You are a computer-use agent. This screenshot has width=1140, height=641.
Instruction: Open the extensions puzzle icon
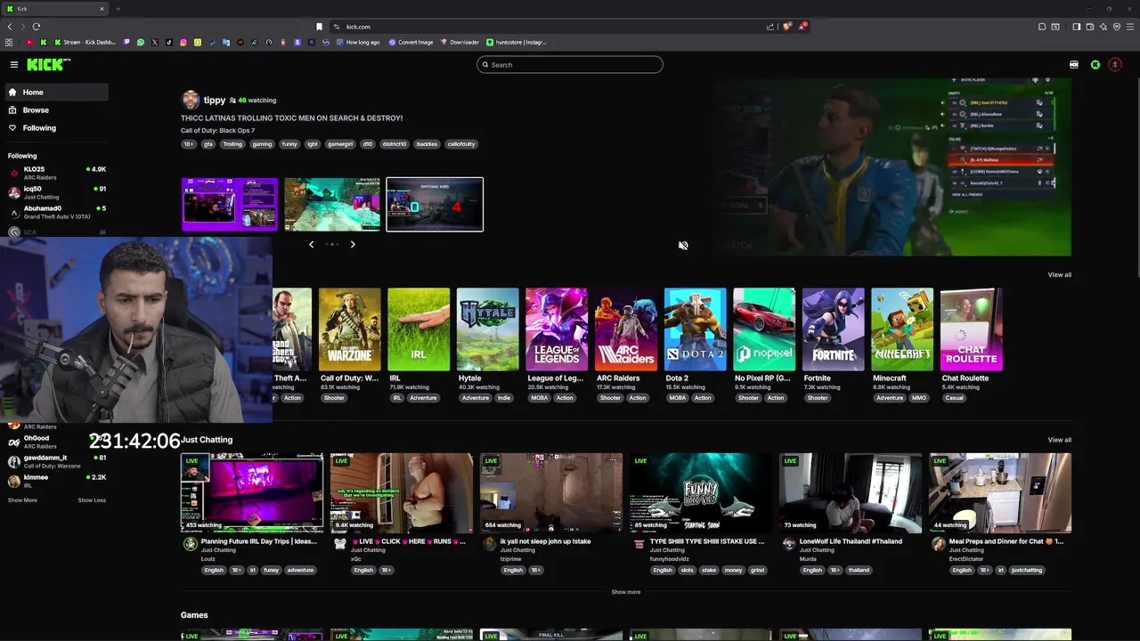click(x=1042, y=27)
